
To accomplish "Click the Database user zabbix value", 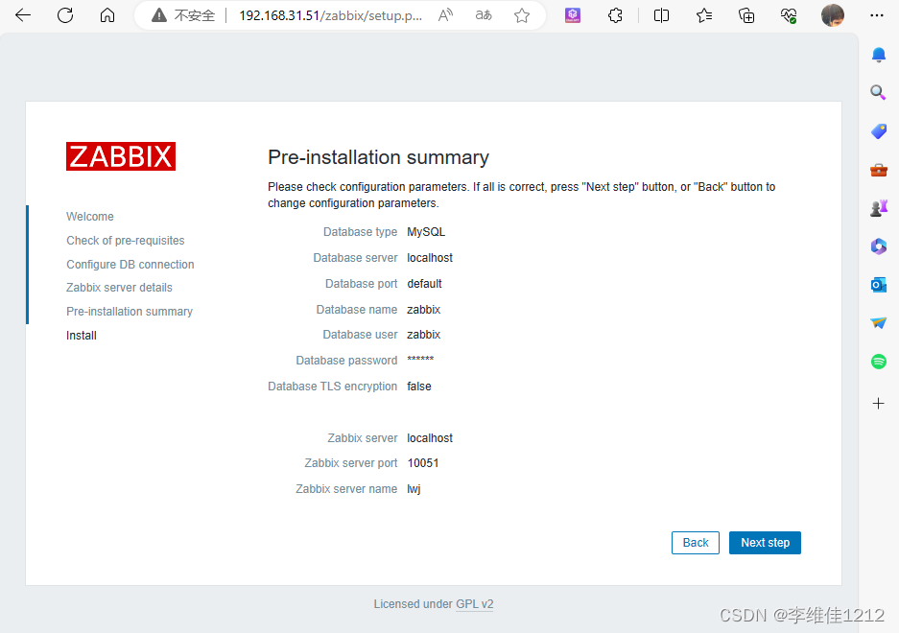I will point(424,335).
